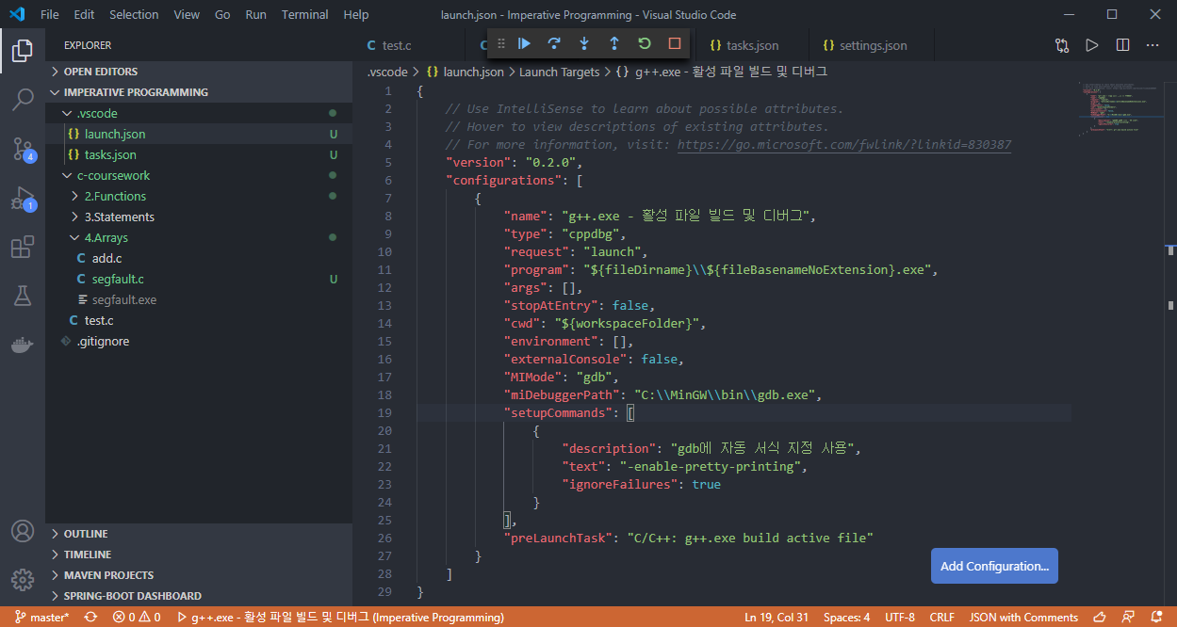This screenshot has height=627, width=1177.
Task: Open .gitignore in the explorer
Action: point(198,341)
